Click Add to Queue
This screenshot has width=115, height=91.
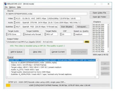(16, 52)
